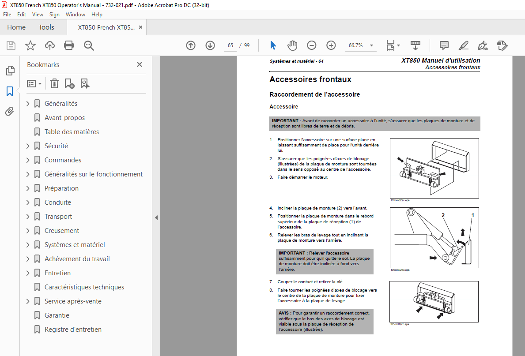The width and height of the screenshot is (525, 356).
Task: Go to next page with the down arrow
Action: tap(210, 45)
